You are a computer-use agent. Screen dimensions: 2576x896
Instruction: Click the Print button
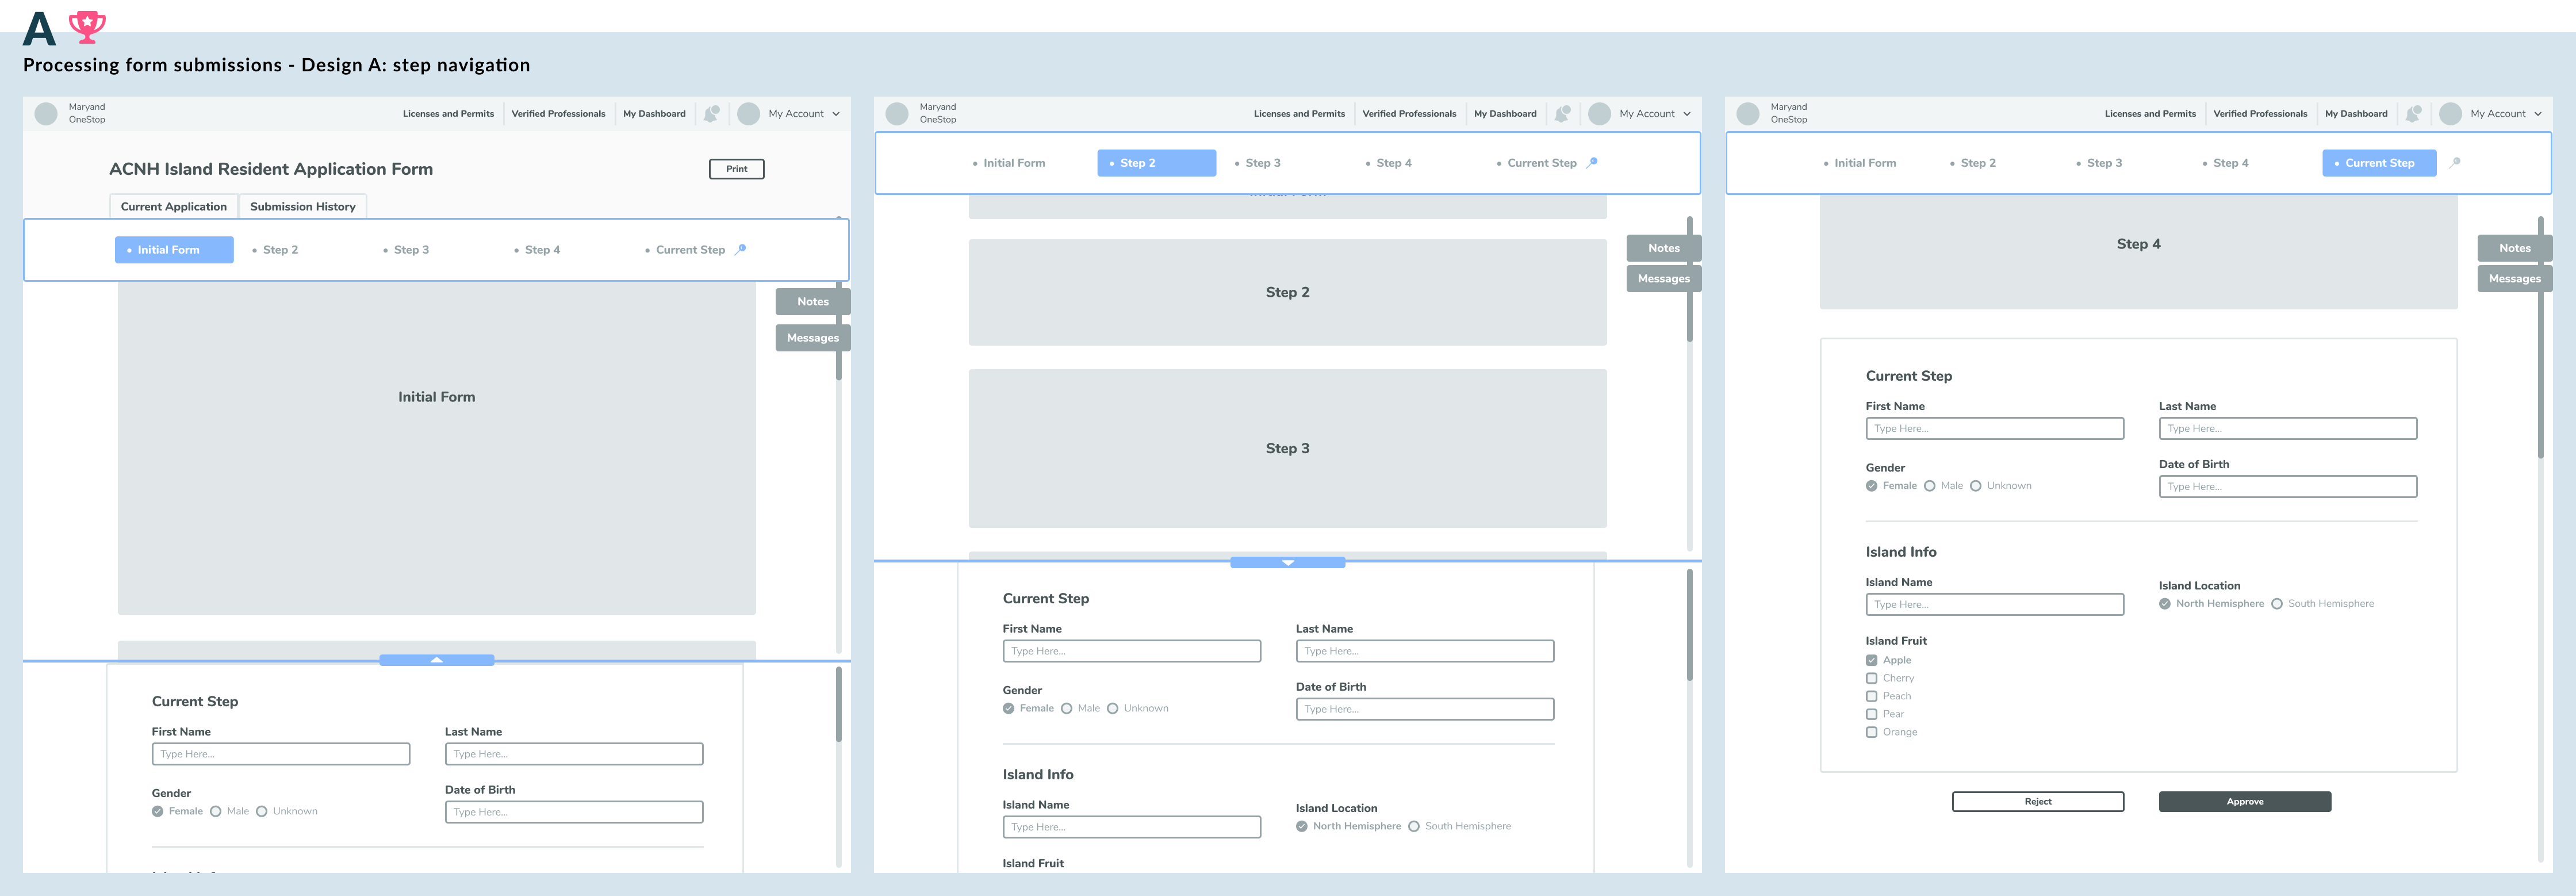click(x=737, y=169)
